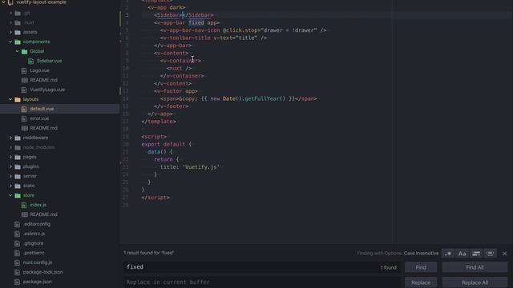Click '1 found' result count text

pyautogui.click(x=388, y=267)
